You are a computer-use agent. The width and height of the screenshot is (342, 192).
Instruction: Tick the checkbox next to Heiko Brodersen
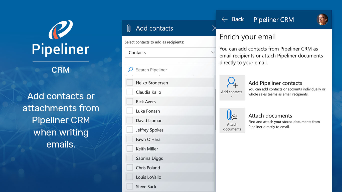click(130, 82)
